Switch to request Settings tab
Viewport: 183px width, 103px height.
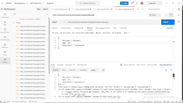(x=123, y=28)
